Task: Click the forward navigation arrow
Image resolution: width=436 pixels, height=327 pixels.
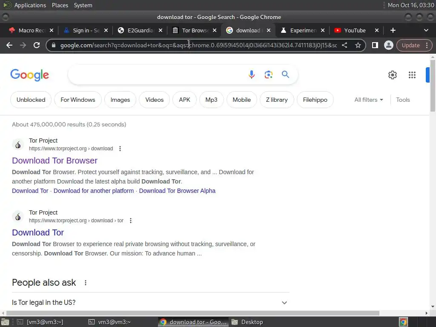Action: pyautogui.click(x=23, y=45)
